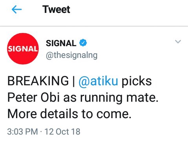This screenshot has height=142, width=188.
Task: Tap the blue verified badge
Action: [x=83, y=43]
